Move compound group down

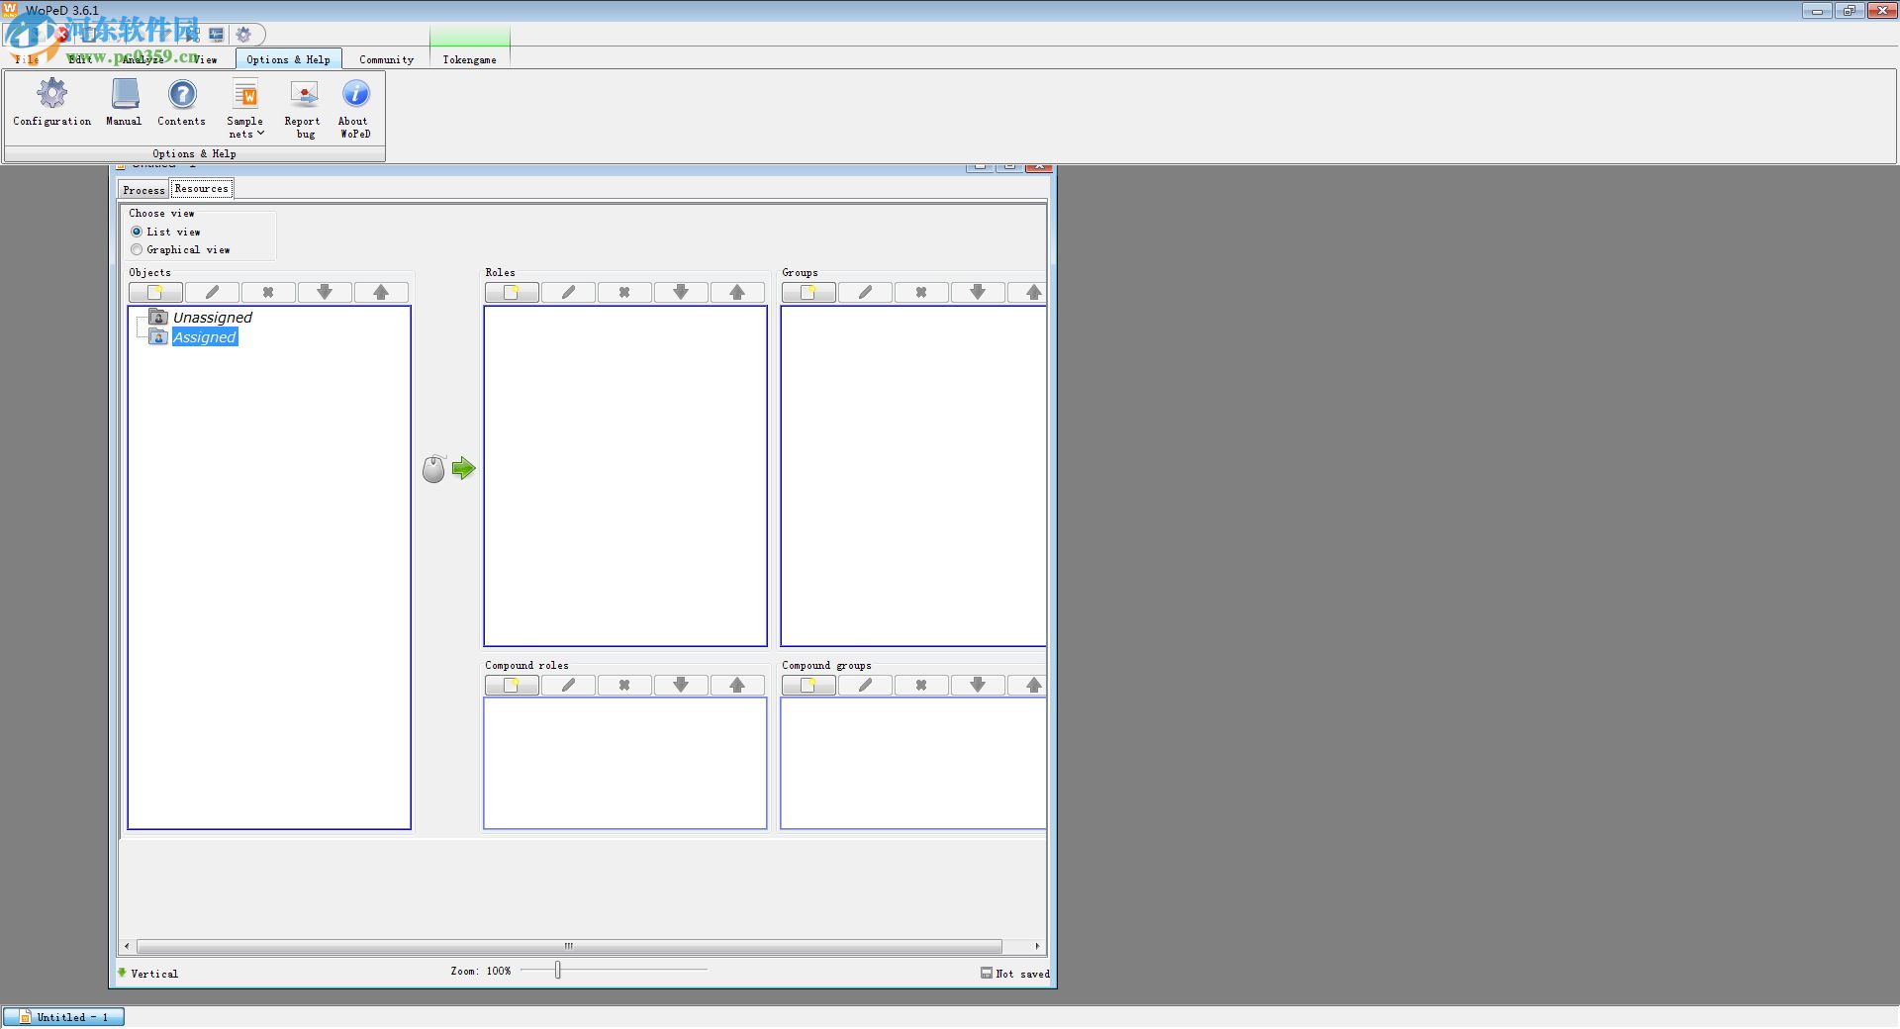(978, 685)
